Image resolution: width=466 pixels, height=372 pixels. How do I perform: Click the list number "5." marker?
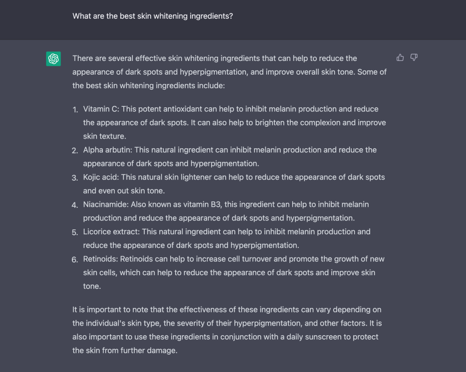tap(75, 232)
